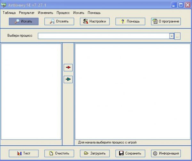The image size is (192, 161).
Task: Open the Процесс menu
Action: click(63, 13)
